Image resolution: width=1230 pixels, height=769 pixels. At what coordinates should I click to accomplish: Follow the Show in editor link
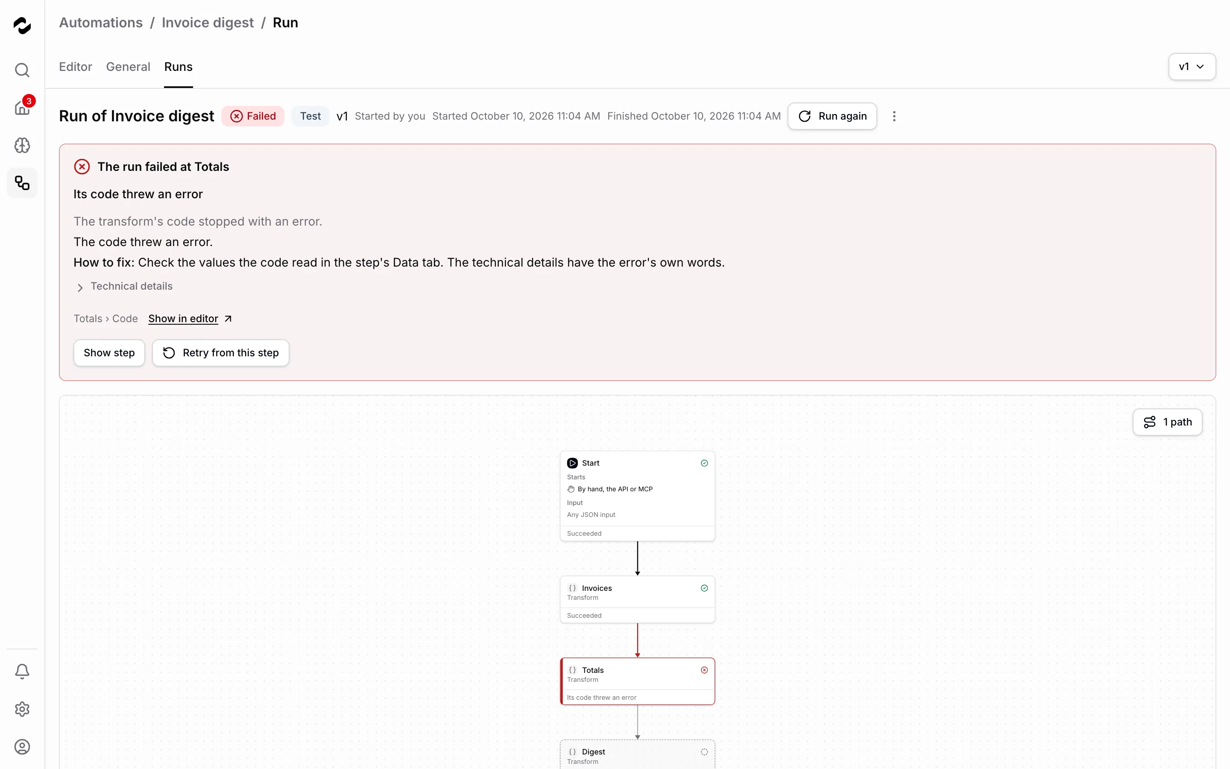(183, 319)
